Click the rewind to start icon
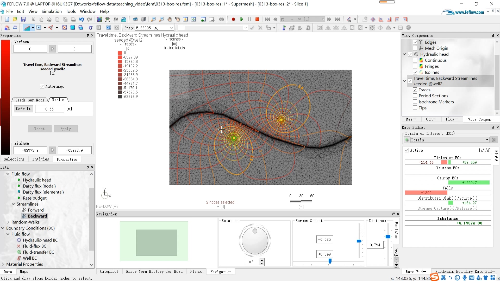 pyautogui.click(x=267, y=19)
